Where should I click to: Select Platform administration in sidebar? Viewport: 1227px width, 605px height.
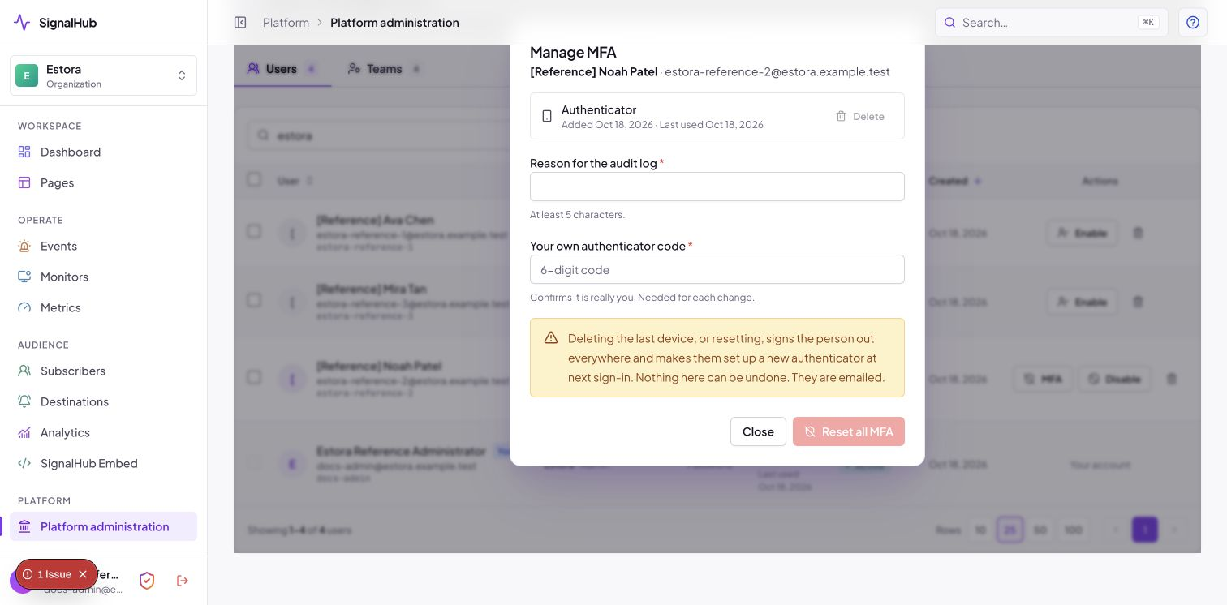103,526
